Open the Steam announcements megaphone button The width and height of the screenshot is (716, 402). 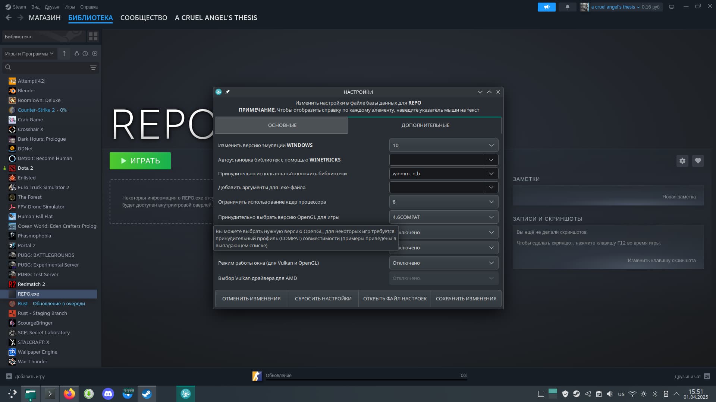(546, 7)
